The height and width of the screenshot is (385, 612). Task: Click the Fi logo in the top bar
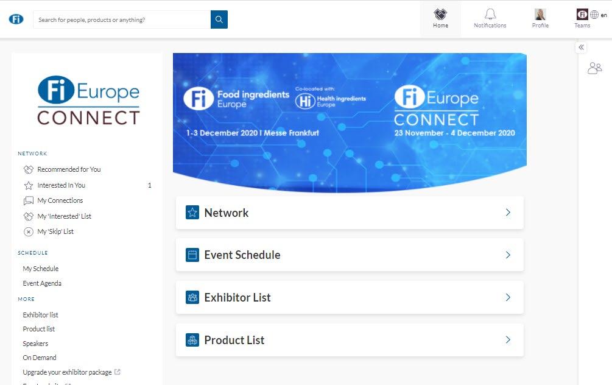[x=16, y=19]
